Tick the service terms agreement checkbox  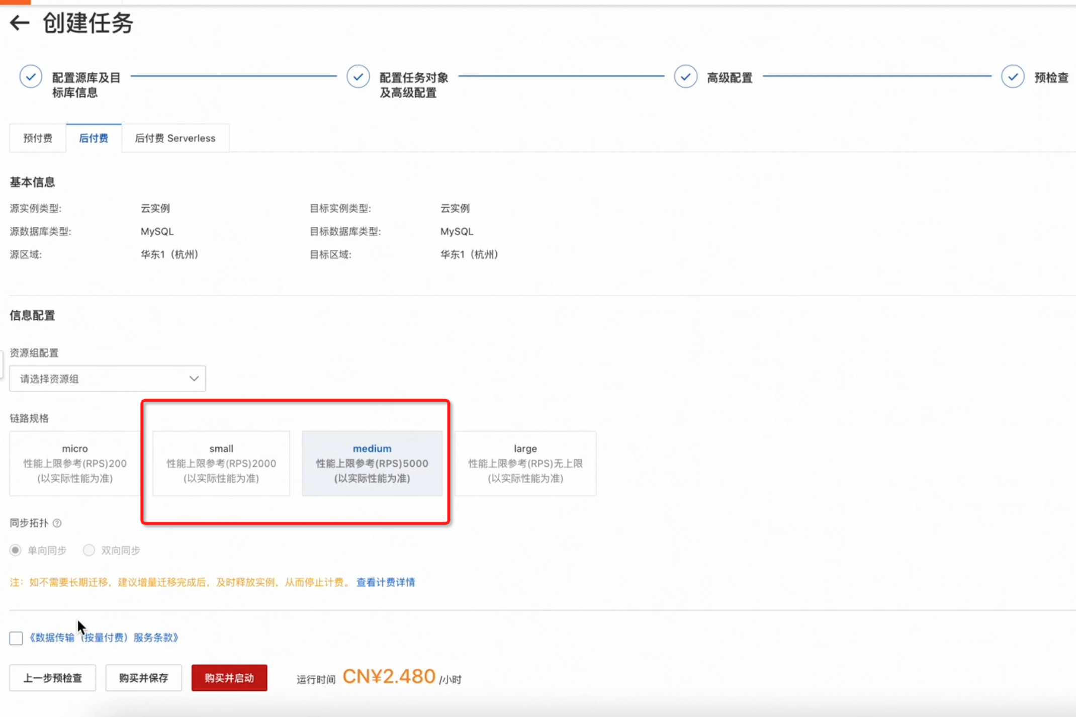[x=16, y=638]
